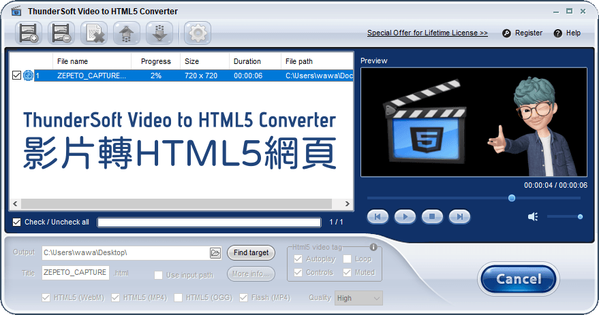Toggle the Muted checkbox
This screenshot has height=315, width=599.
tap(347, 272)
